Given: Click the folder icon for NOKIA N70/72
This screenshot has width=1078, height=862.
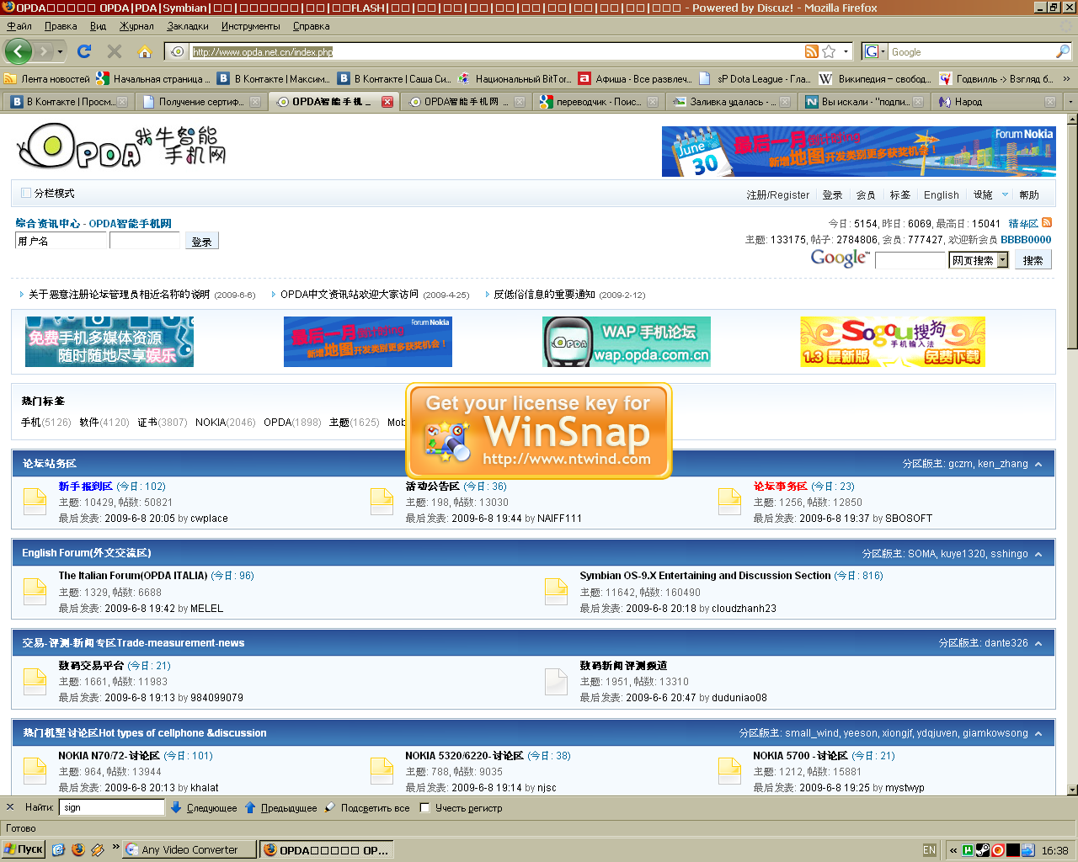Looking at the screenshot, I should 35,771.
